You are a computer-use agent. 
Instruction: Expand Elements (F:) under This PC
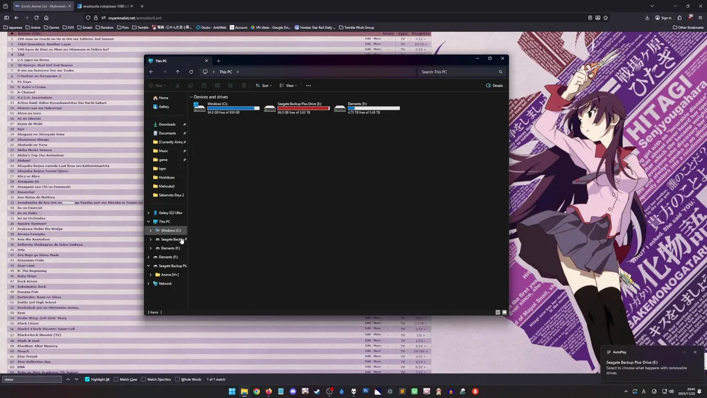pyautogui.click(x=150, y=248)
